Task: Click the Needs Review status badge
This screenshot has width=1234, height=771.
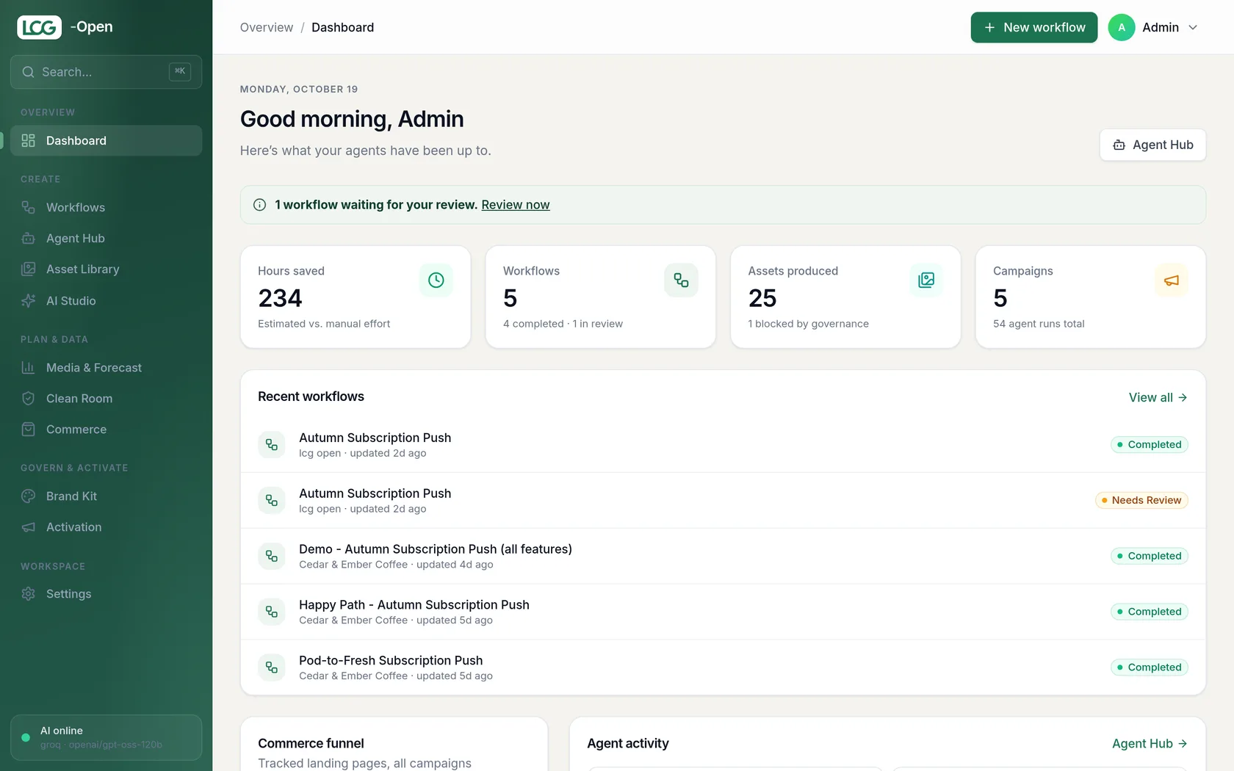Action: [1141, 500]
